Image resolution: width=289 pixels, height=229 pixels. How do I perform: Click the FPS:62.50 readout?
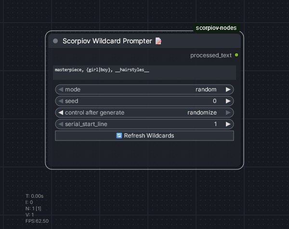pyautogui.click(x=37, y=221)
